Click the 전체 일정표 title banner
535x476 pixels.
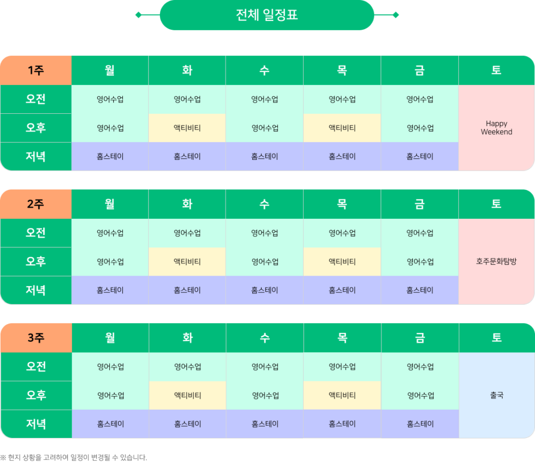pos(267,15)
